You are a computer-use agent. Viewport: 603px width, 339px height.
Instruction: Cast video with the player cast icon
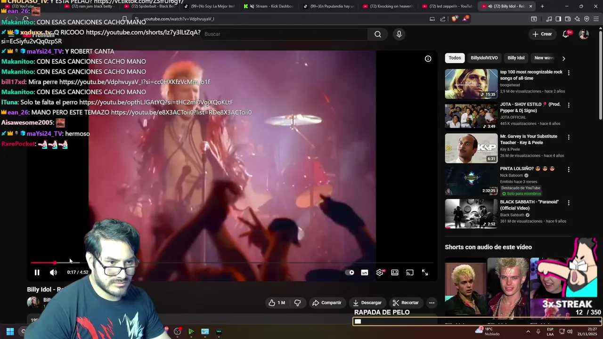coord(410,273)
